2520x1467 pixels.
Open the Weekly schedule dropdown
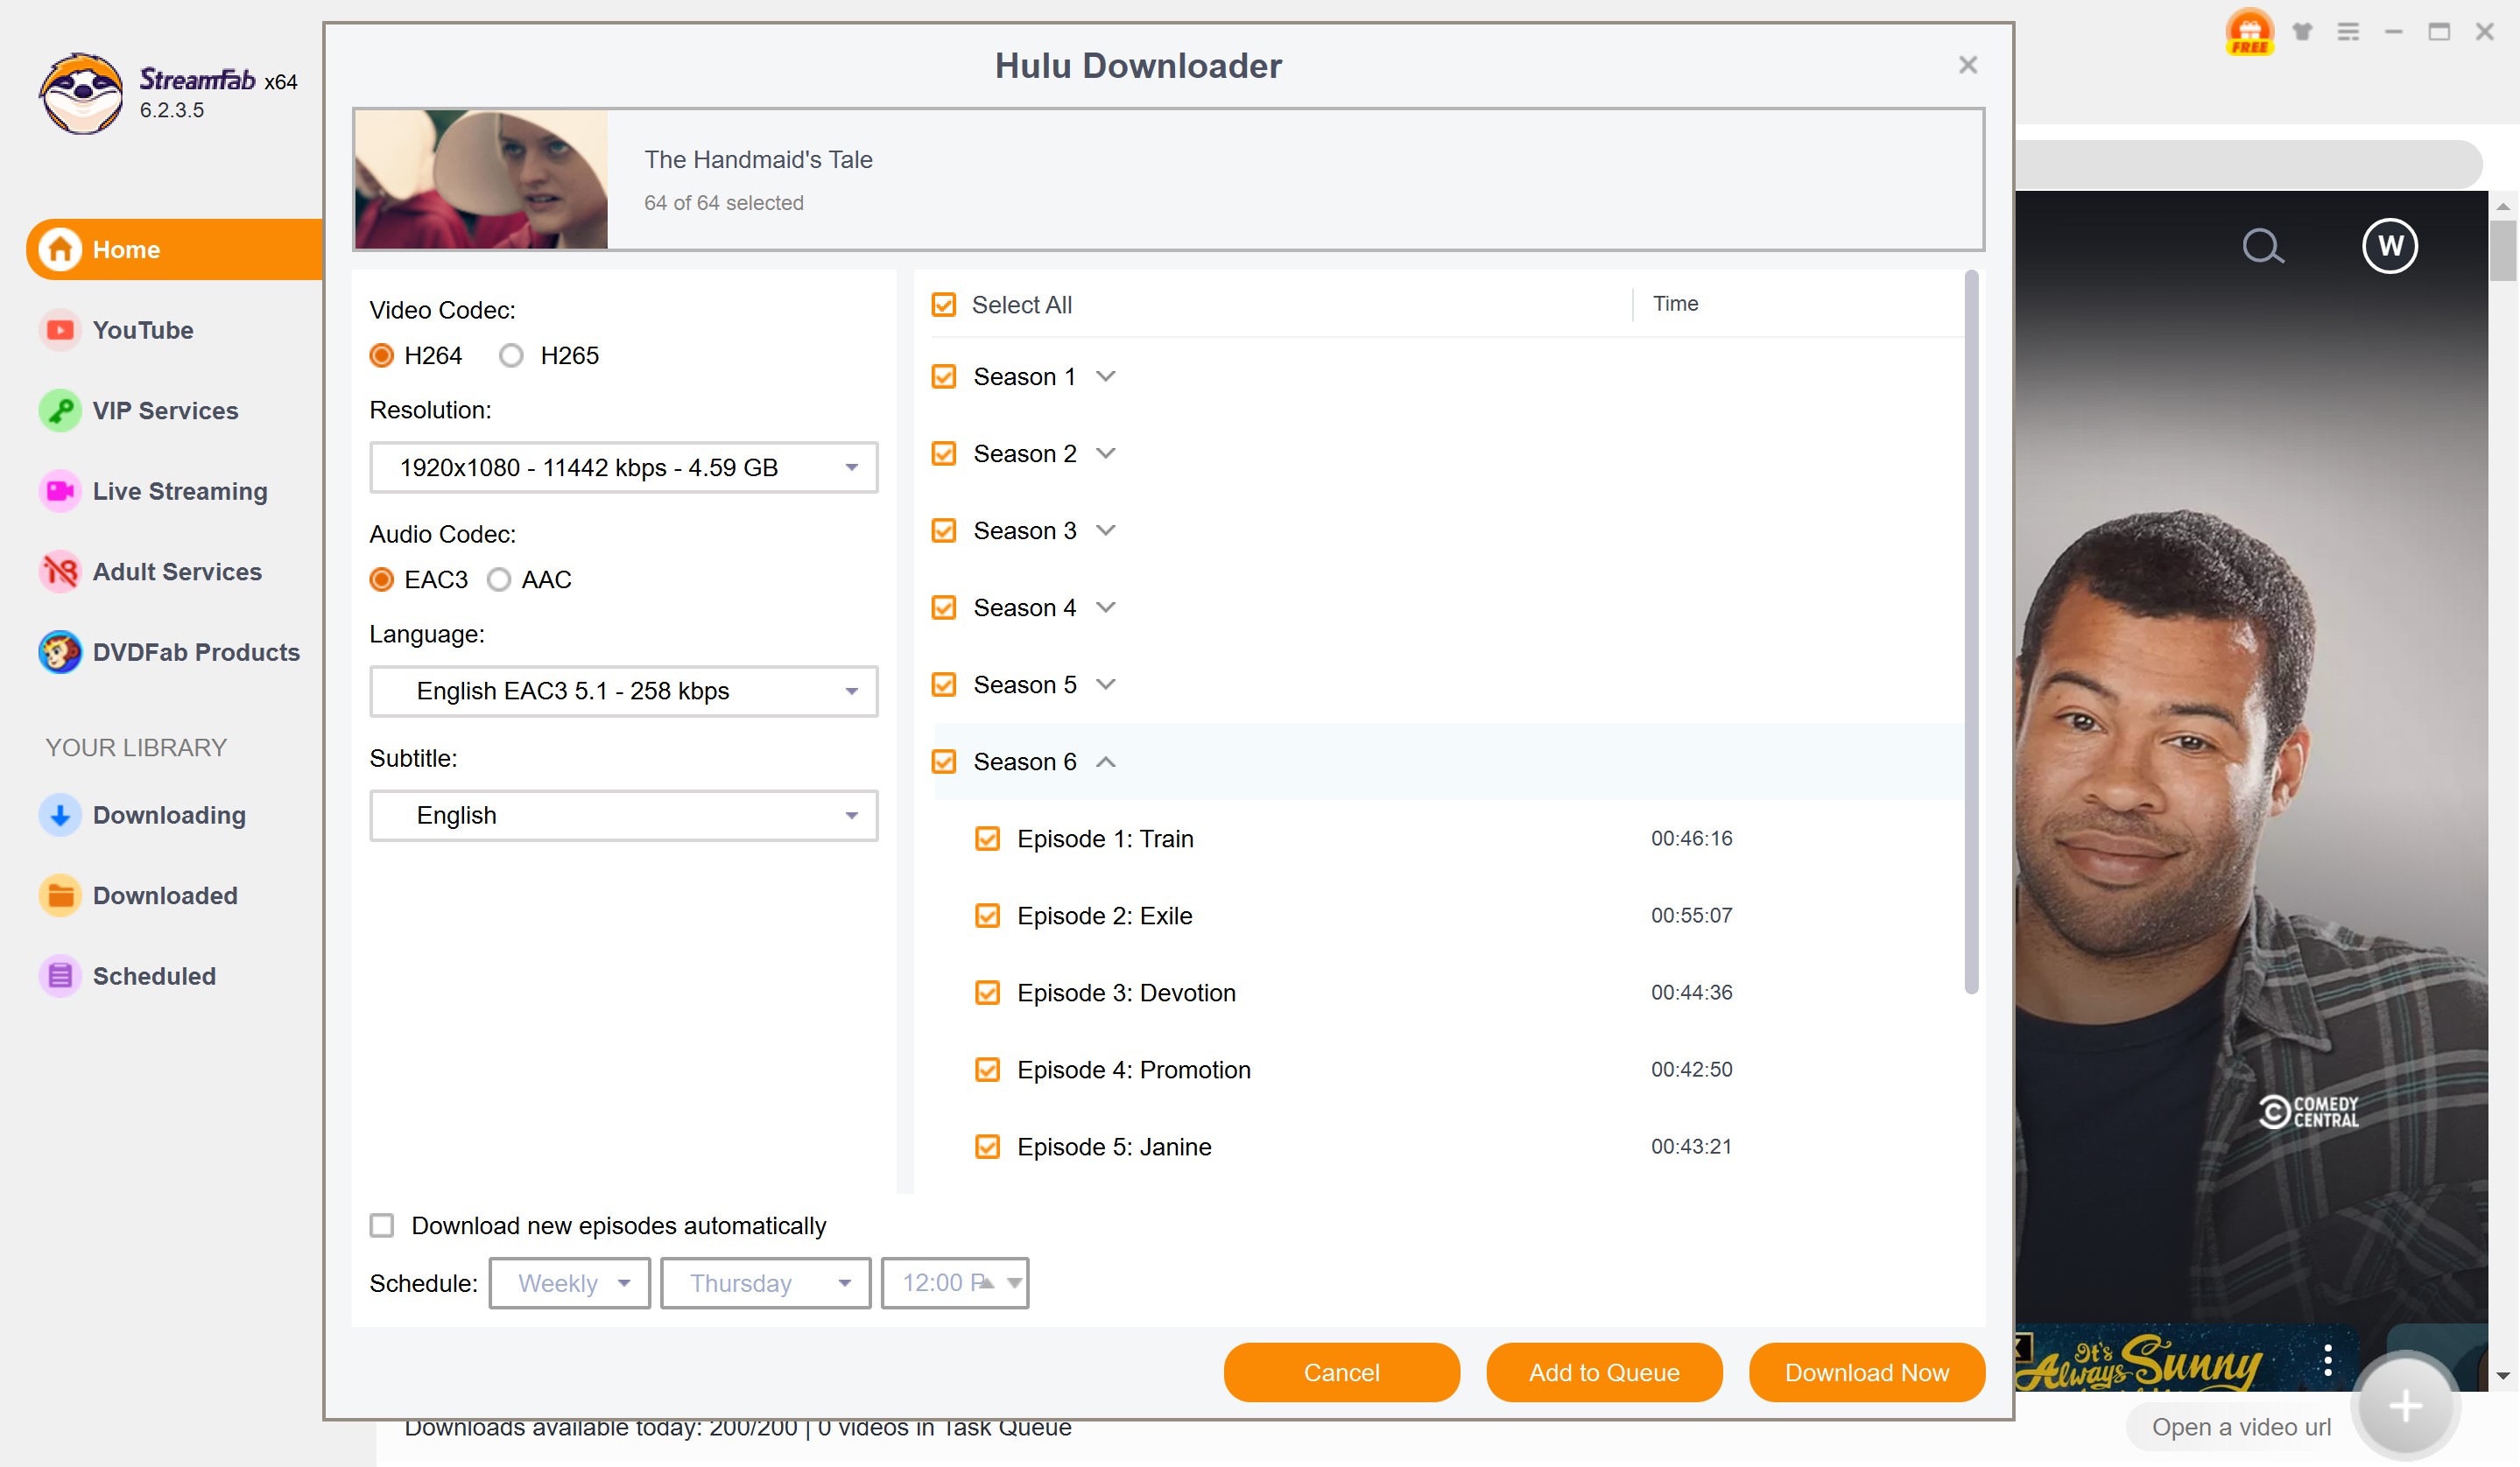pyautogui.click(x=570, y=1283)
